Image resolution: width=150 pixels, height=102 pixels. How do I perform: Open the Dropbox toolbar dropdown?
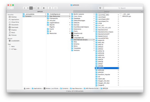101,8
